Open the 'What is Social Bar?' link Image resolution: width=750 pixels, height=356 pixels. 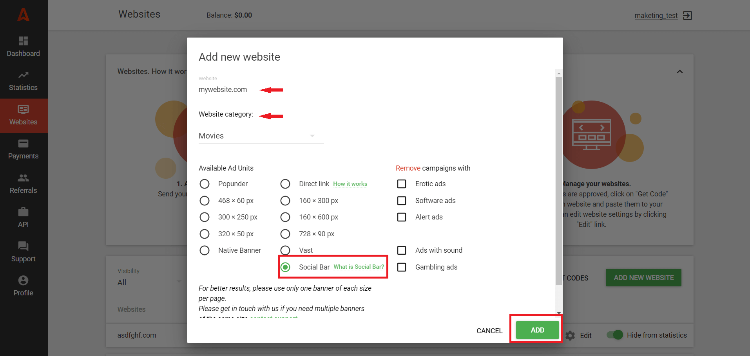tap(359, 267)
